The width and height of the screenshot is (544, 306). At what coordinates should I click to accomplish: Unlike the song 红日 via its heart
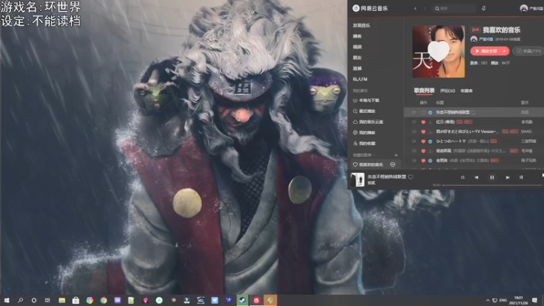423,122
